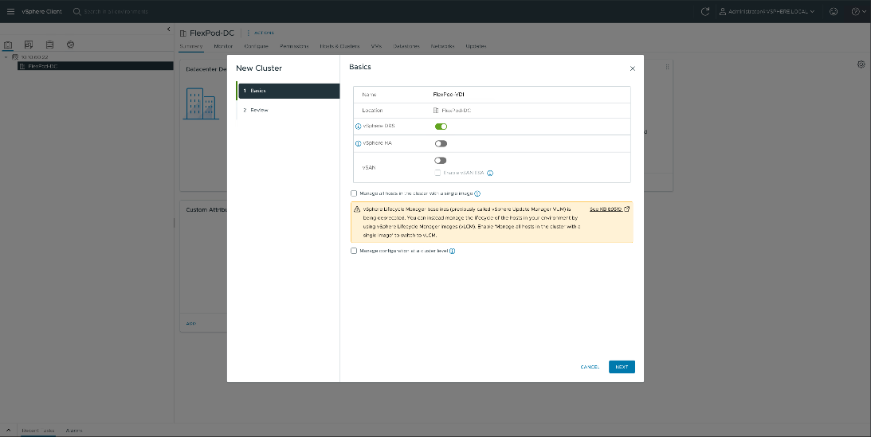Image resolution: width=871 pixels, height=437 pixels.
Task: Close the New Cluster dialog
Action: [x=632, y=68]
